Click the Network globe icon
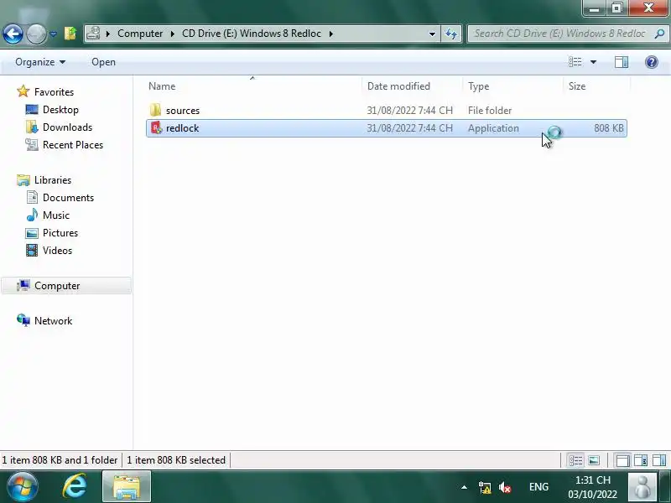The height and width of the screenshot is (503, 671). click(23, 320)
